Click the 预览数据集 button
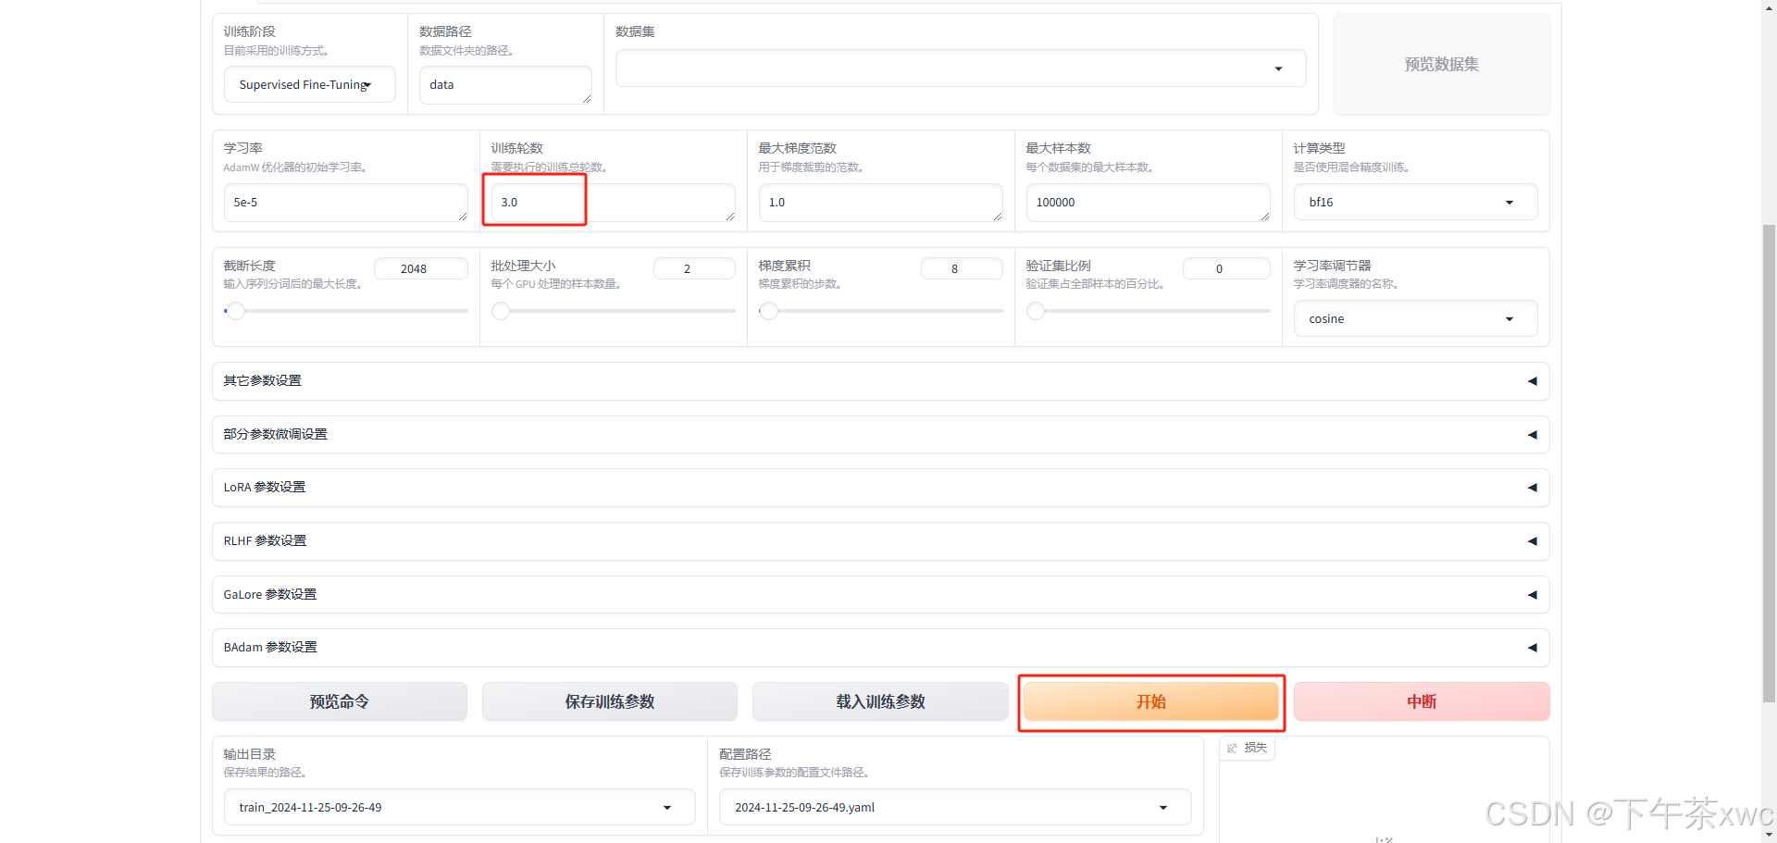 point(1440,64)
